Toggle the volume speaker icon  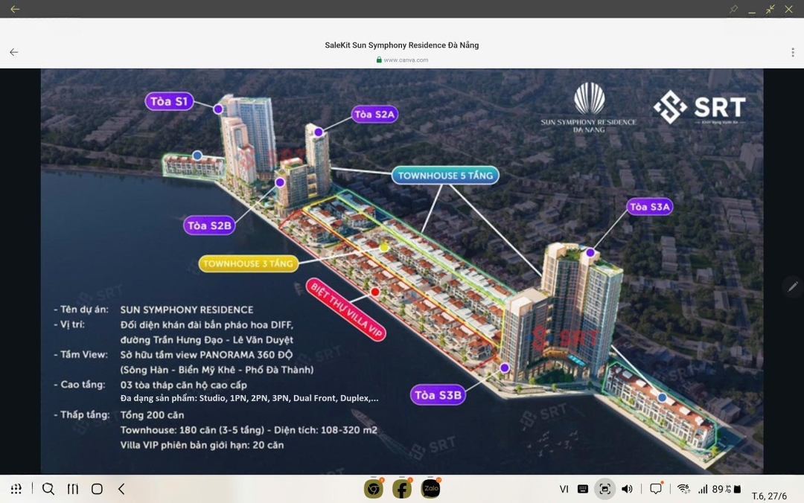point(627,489)
